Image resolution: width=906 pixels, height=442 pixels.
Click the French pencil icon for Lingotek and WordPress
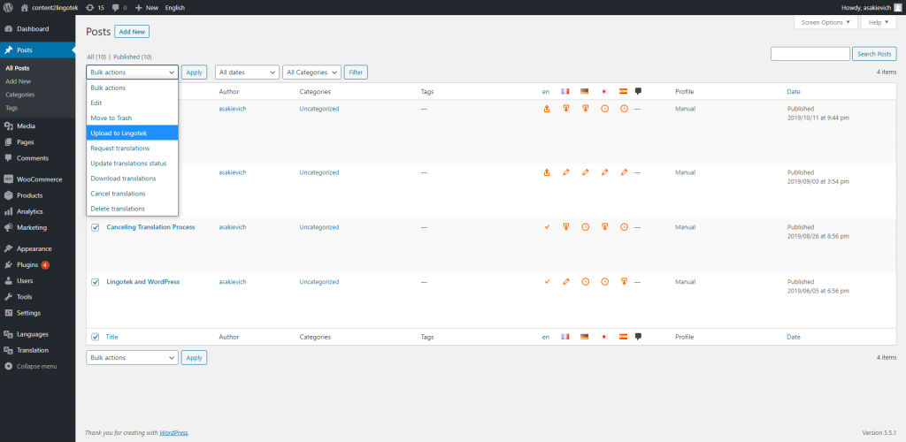click(x=565, y=282)
